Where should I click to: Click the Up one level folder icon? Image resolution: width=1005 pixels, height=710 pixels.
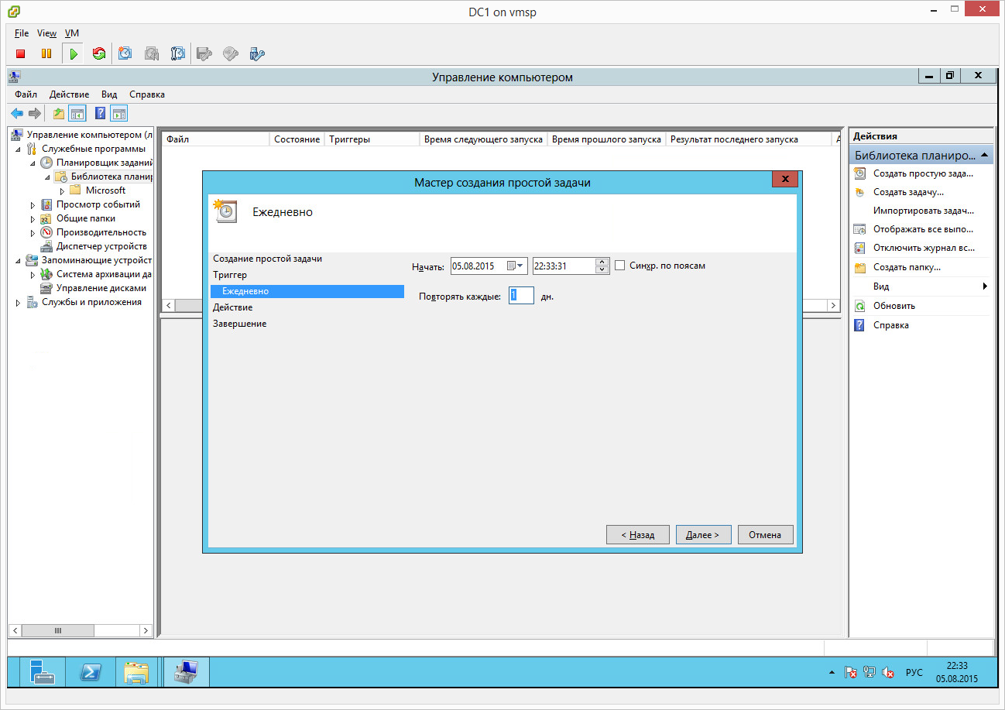tap(59, 114)
